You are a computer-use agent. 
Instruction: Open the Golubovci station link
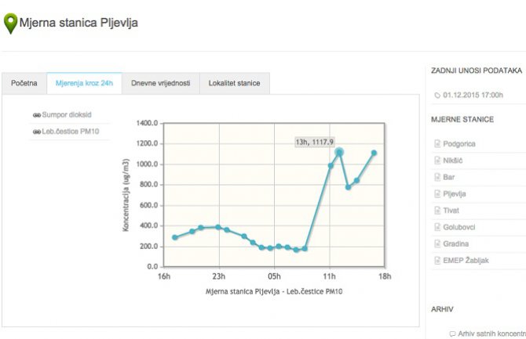click(460, 227)
